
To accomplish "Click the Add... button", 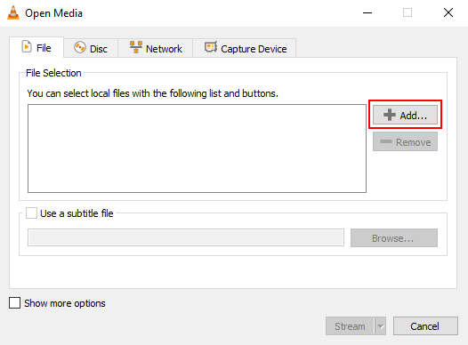I will coord(405,115).
